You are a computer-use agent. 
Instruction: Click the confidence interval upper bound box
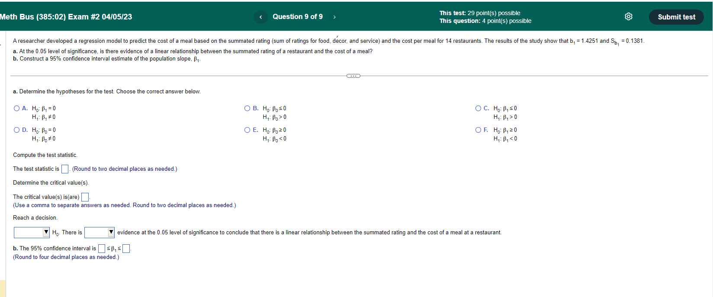pyautogui.click(x=126, y=249)
